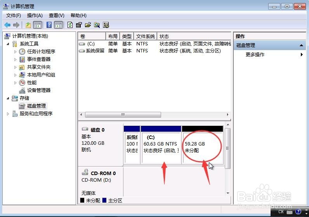Select the 59.28 GB 未分配 space block
309x217 pixels.
tap(203, 145)
